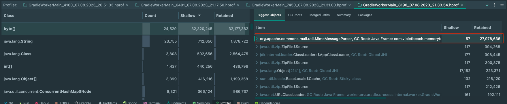Open the TODO tool window
The height and width of the screenshot is (104, 507).
tap(62, 103)
